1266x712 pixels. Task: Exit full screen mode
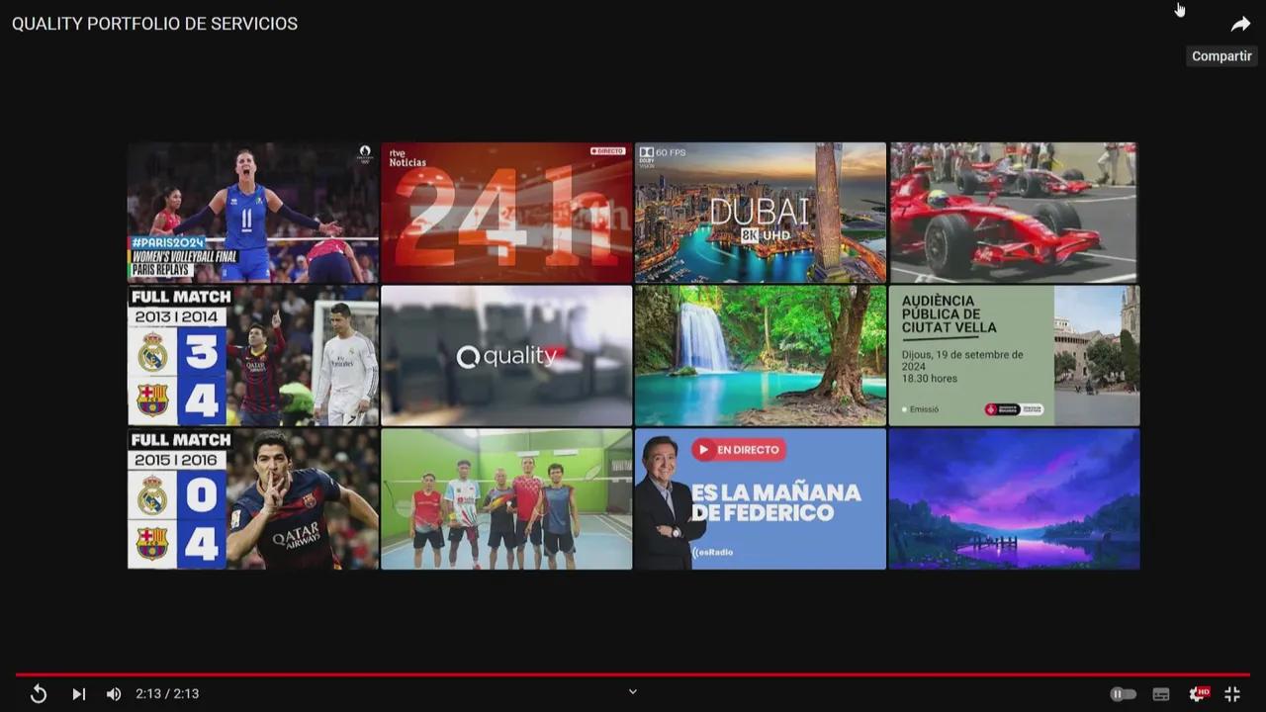(1232, 694)
